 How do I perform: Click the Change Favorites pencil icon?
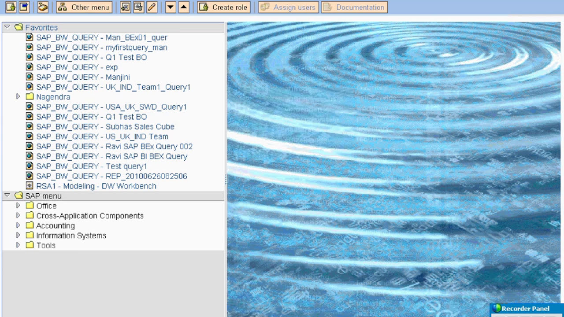point(152,7)
